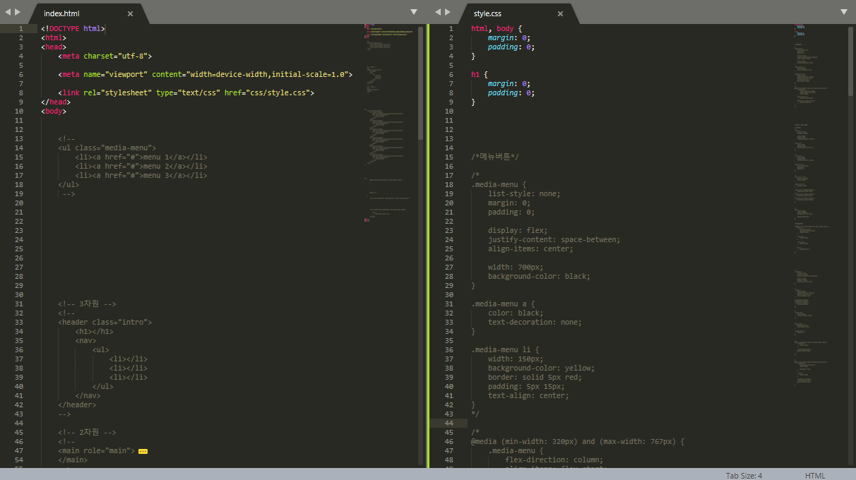
Task: Click the menu 1 list item line
Action: (x=141, y=157)
